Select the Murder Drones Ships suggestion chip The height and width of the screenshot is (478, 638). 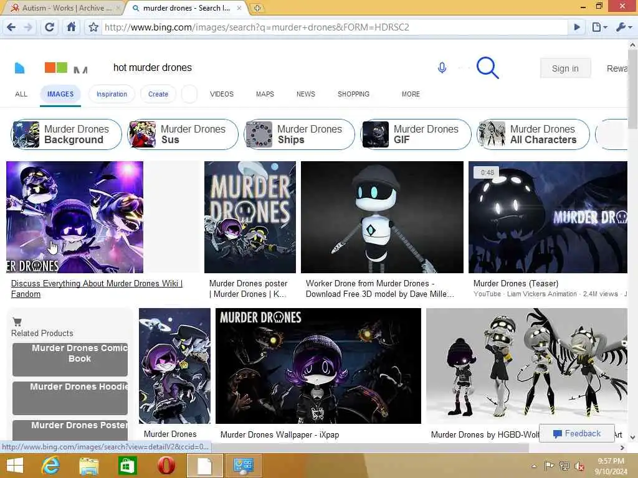pos(300,134)
